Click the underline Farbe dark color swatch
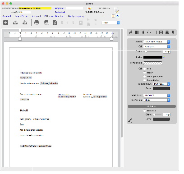This screenshot has width=184, height=174. click(161, 88)
